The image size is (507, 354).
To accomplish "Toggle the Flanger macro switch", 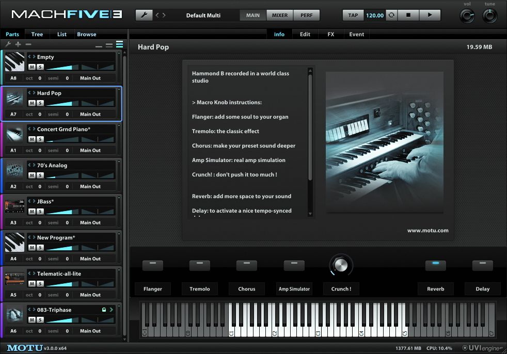I will tap(153, 265).
